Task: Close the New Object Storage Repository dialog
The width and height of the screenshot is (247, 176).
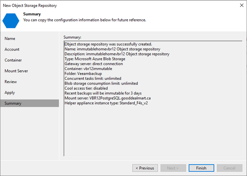Action: click(x=241, y=5)
